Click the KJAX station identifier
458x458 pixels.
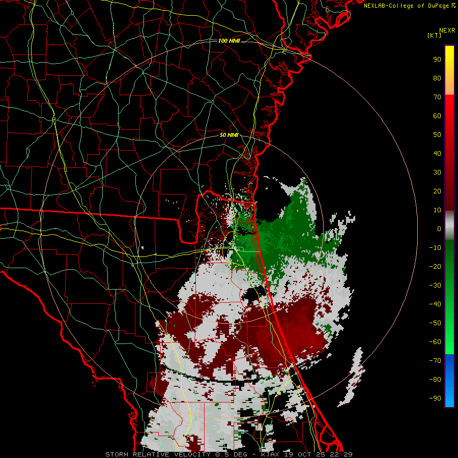click(270, 454)
